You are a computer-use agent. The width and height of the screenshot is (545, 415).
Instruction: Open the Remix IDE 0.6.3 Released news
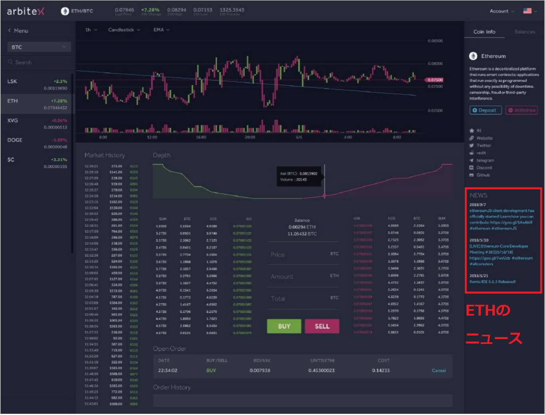pos(492,282)
